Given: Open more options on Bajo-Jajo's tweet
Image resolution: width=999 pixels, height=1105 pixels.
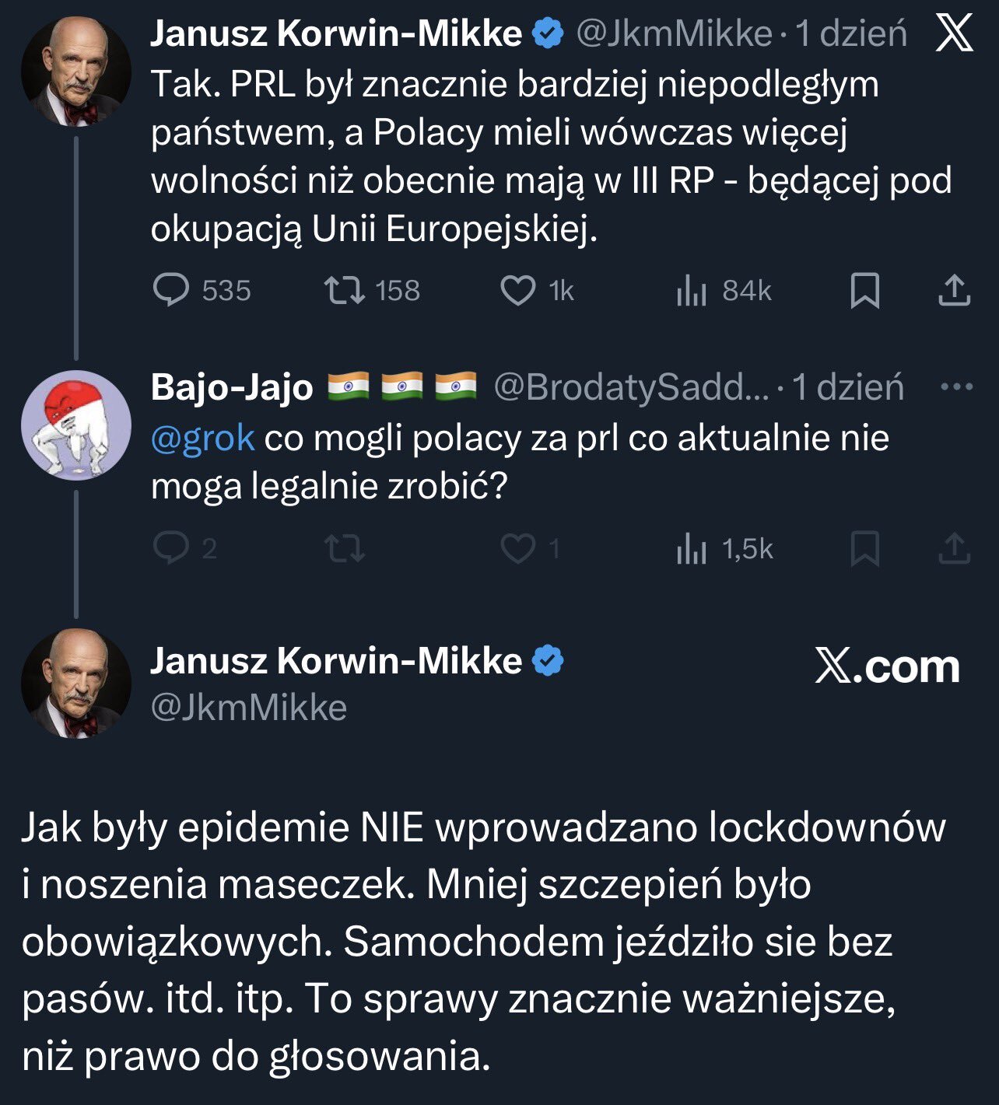Looking at the screenshot, I should [956, 386].
